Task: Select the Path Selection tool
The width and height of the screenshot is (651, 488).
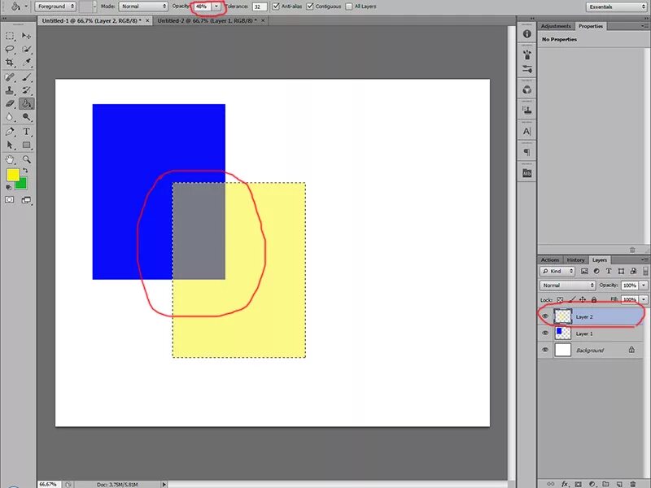Action: [10, 146]
